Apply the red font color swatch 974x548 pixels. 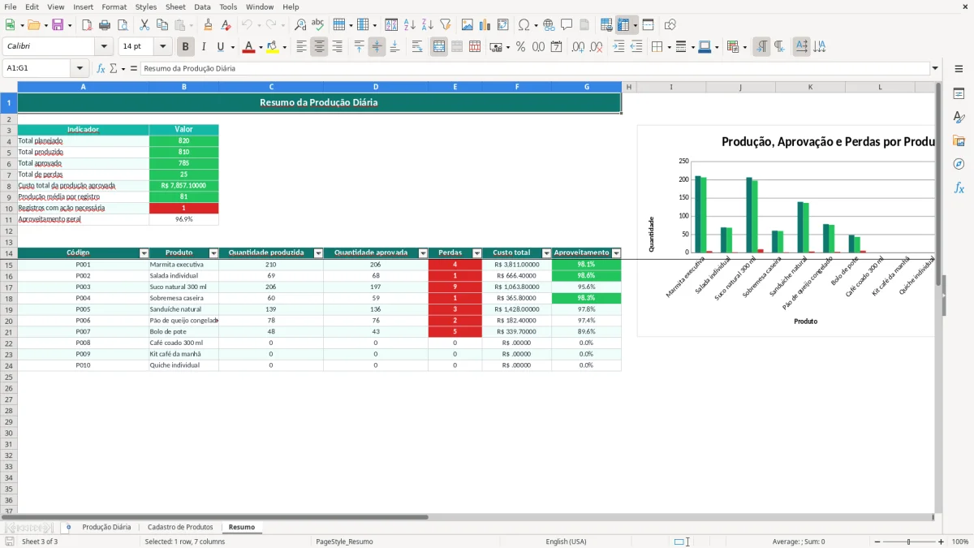pos(248,47)
